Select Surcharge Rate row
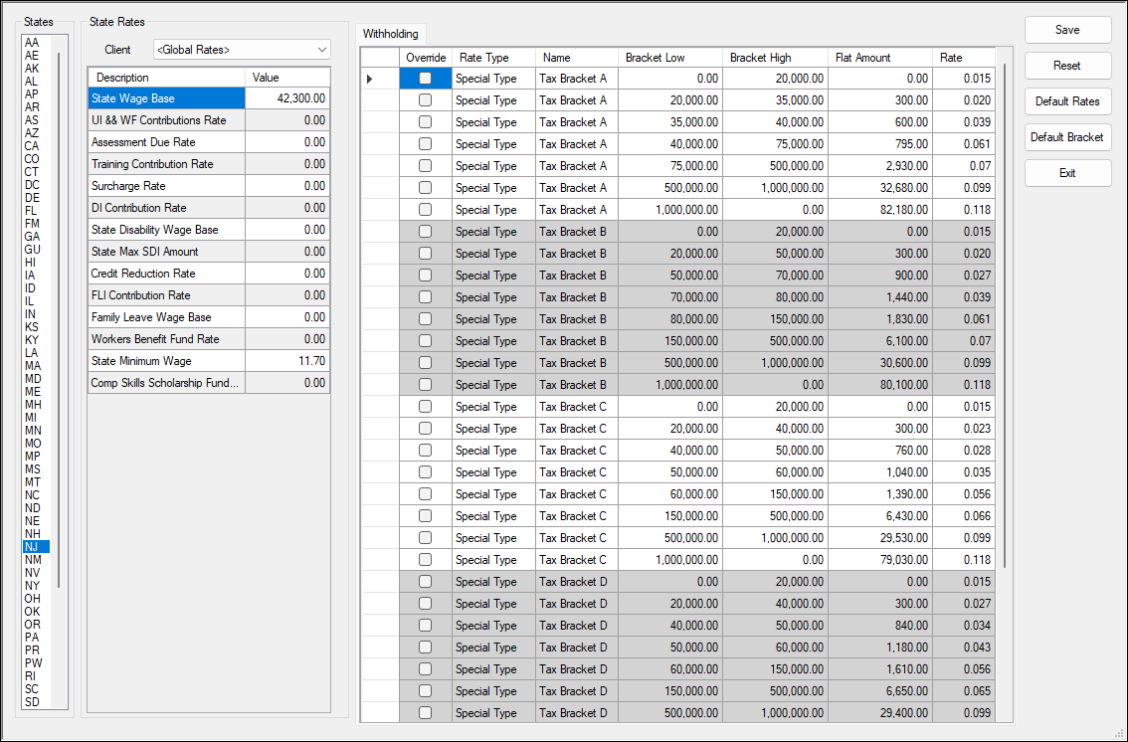 [x=209, y=186]
